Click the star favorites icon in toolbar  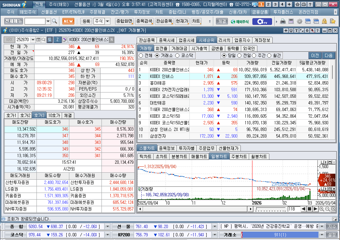coord(333,21)
